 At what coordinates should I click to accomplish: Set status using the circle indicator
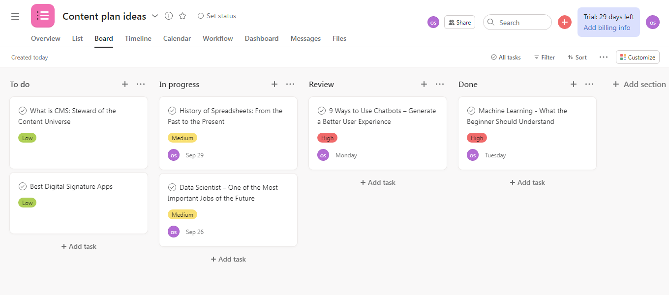click(x=201, y=16)
